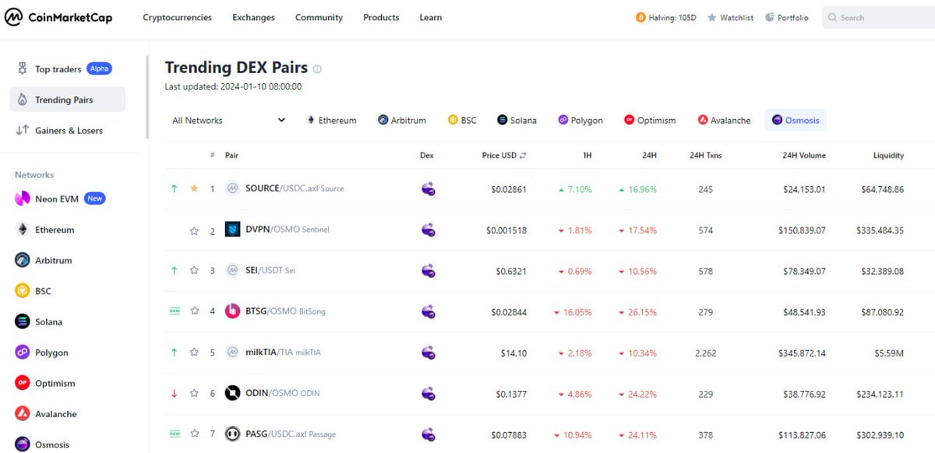Click the Trending Pairs flame icon
Viewport: 935px width, 453px height.
[x=22, y=100]
